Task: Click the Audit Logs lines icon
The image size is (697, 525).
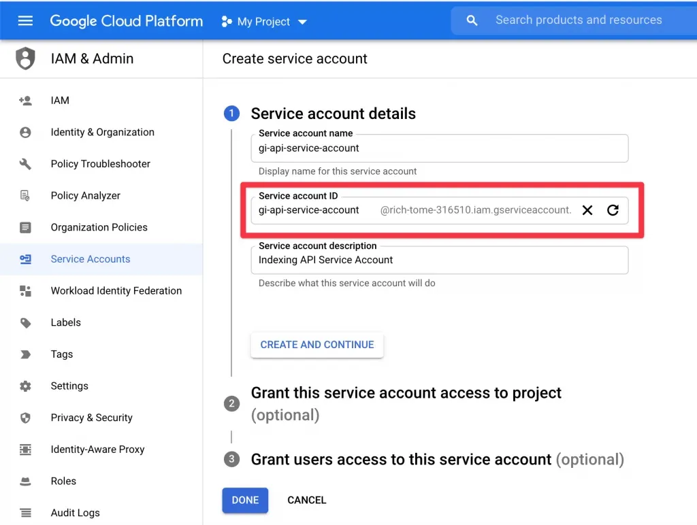Action: point(25,513)
